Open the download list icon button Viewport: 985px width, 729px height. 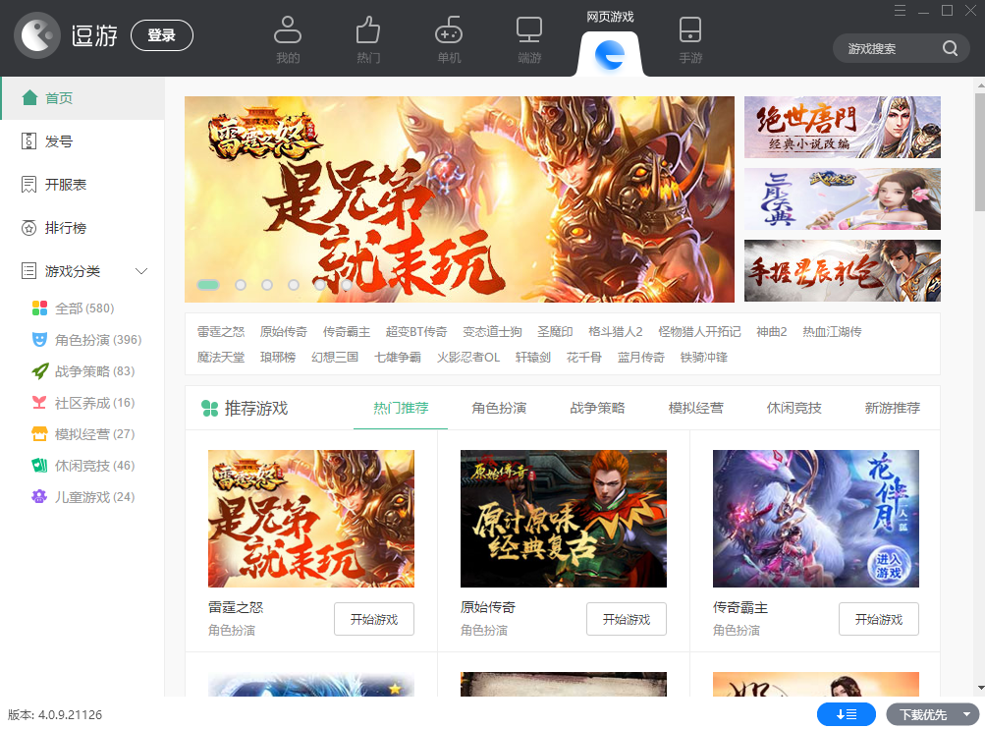click(846, 714)
